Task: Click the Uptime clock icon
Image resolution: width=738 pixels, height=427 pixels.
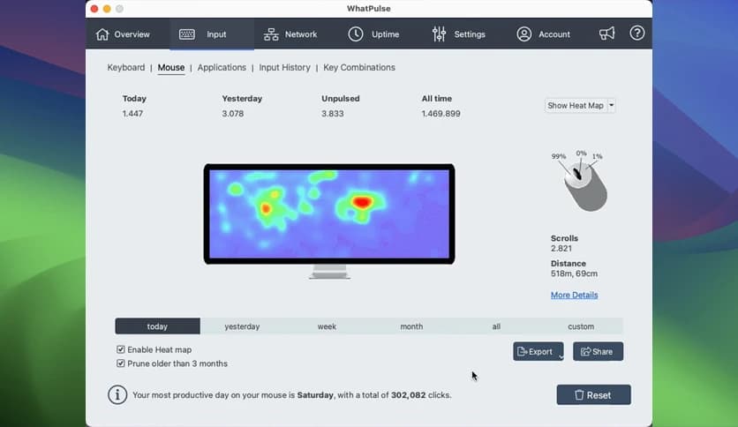Action: pos(356,34)
